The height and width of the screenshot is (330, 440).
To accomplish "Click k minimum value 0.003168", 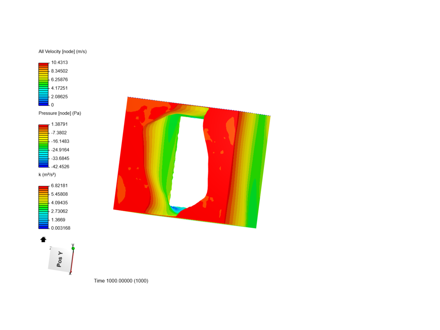I will [x=61, y=228].
